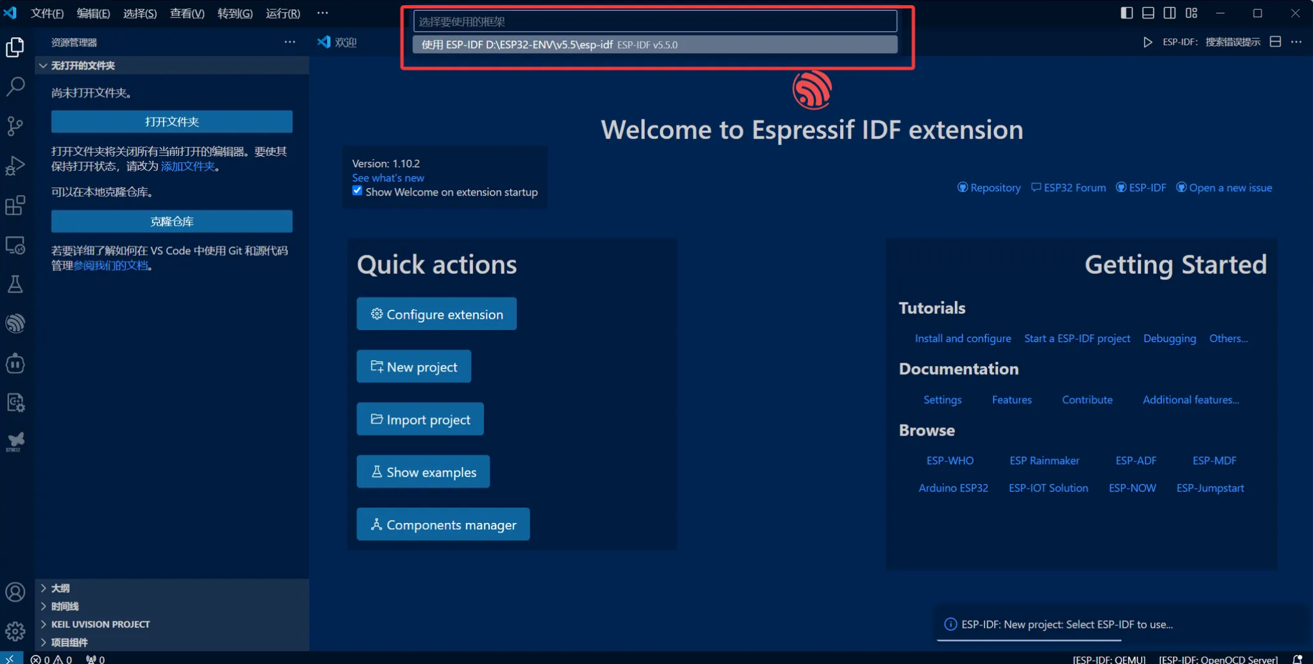This screenshot has height=664, width=1313.
Task: Click Show examples button
Action: coord(423,472)
